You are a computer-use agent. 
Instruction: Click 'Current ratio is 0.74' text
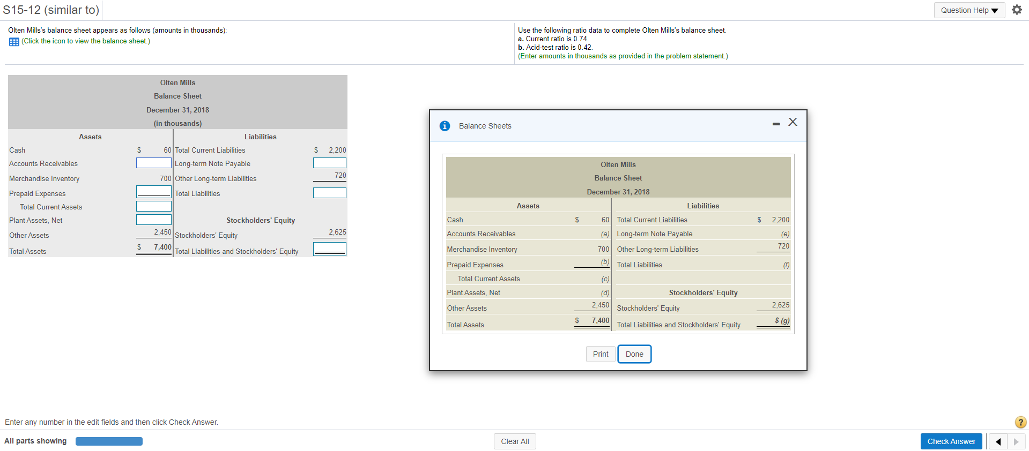(557, 39)
